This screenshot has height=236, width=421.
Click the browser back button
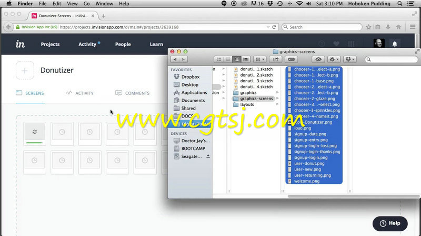[8, 27]
